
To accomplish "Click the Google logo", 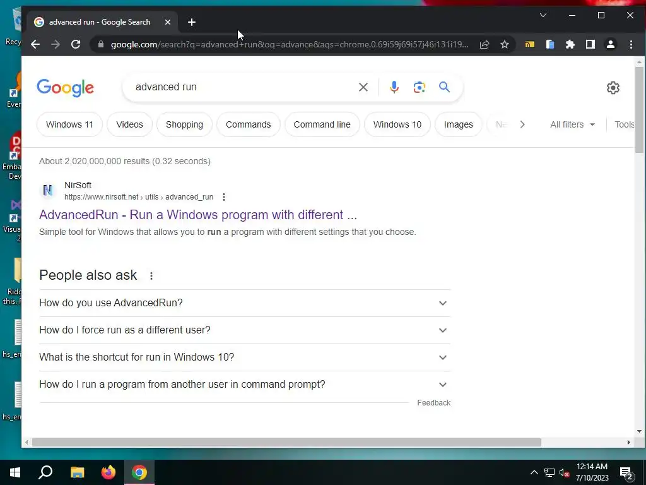I will click(66, 87).
